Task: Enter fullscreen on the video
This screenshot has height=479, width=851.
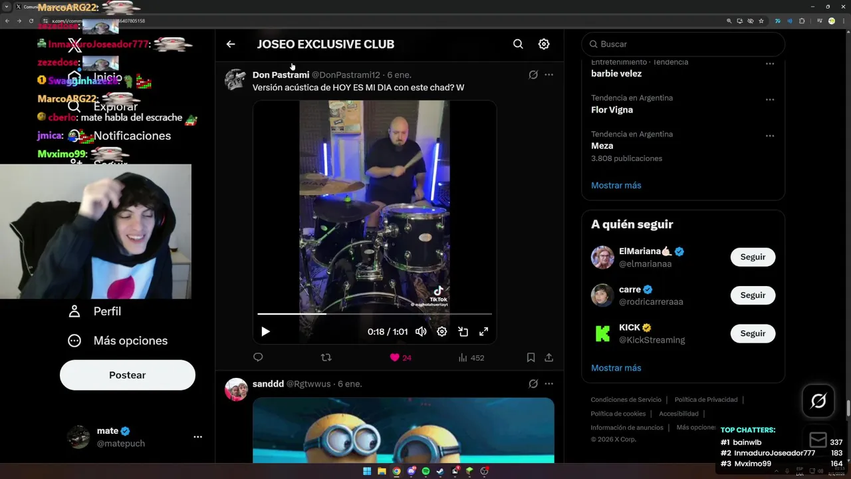Action: click(484, 331)
